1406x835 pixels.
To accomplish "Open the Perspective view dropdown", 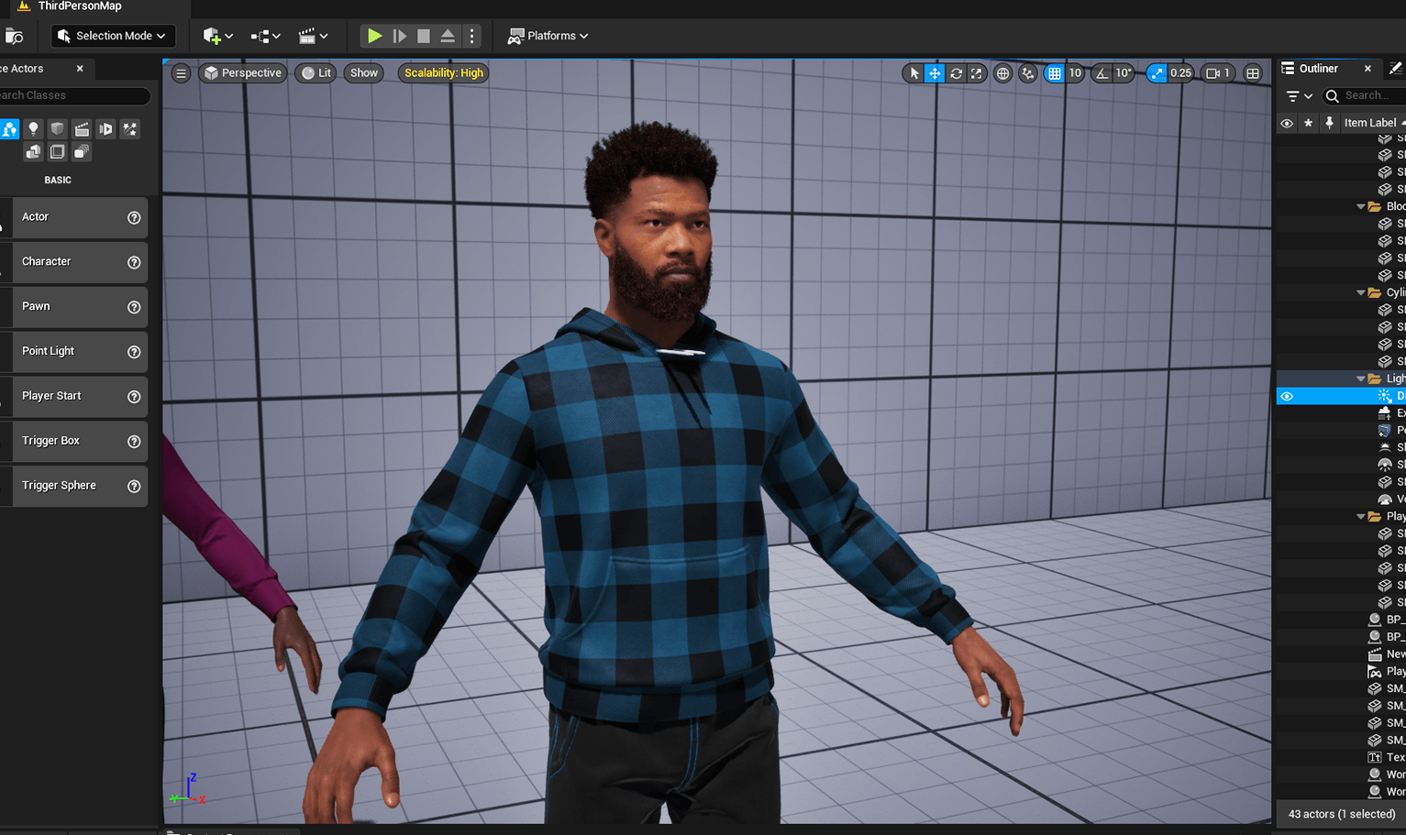I will (x=242, y=72).
